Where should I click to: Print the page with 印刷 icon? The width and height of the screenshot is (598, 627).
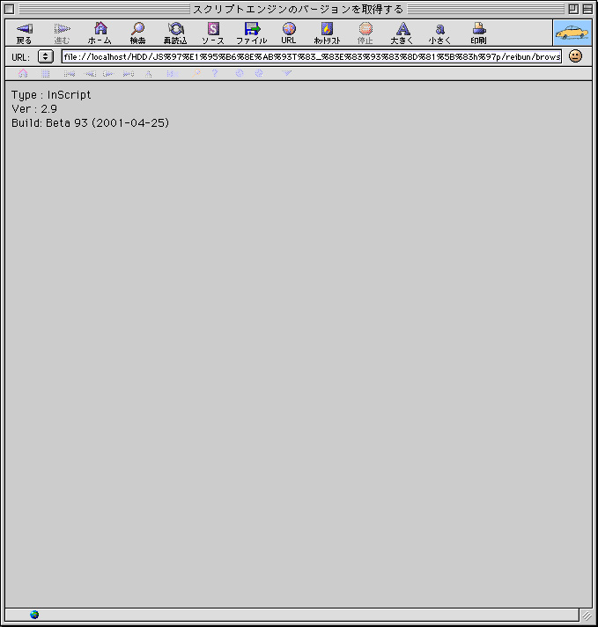point(478,33)
